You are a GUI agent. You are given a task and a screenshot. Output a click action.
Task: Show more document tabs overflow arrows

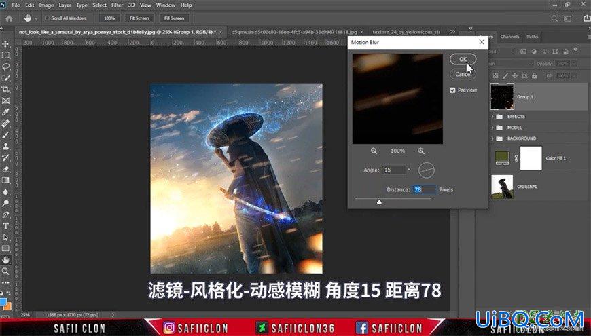pyautogui.click(x=452, y=32)
